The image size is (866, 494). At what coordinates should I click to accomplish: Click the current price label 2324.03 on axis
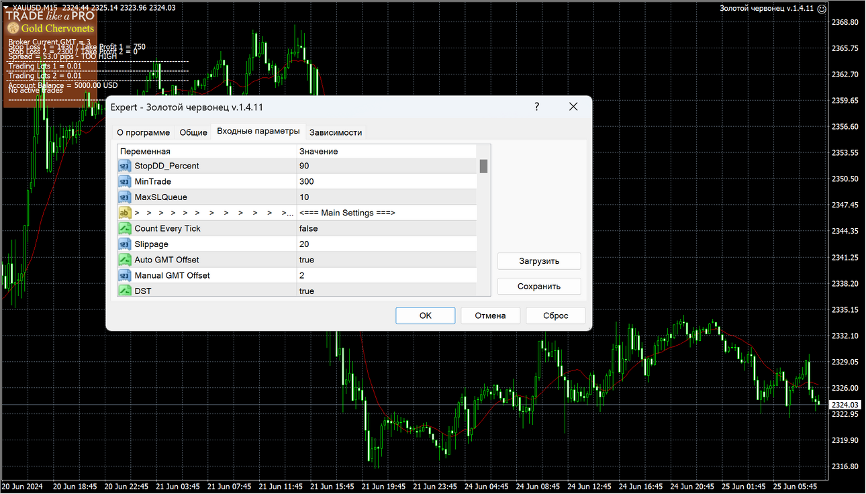845,405
